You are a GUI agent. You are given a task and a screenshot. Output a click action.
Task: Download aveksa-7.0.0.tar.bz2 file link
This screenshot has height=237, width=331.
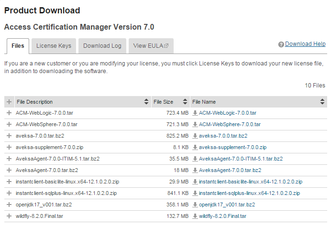pos(223,136)
